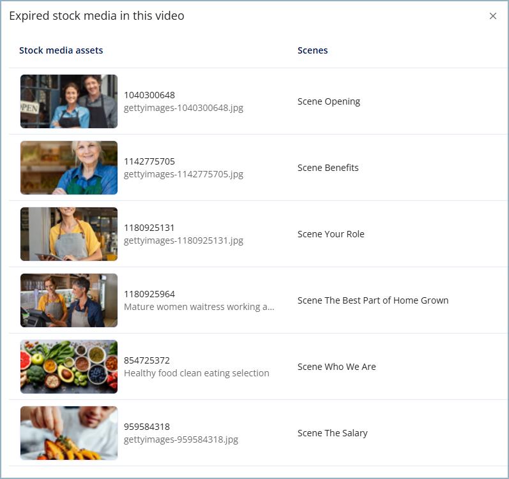
Task: Open the couple shop owners thumbnail
Action: pos(69,101)
